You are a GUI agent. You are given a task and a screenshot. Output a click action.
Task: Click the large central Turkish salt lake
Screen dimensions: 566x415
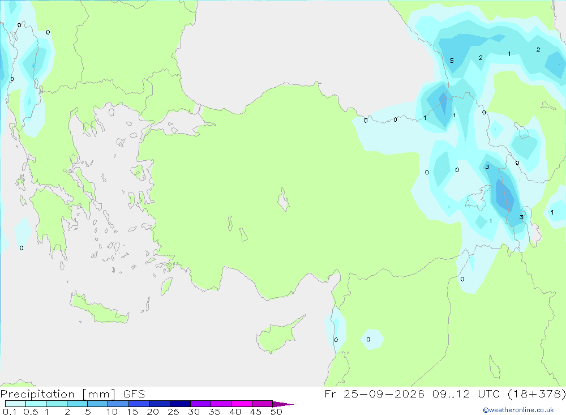click(284, 199)
